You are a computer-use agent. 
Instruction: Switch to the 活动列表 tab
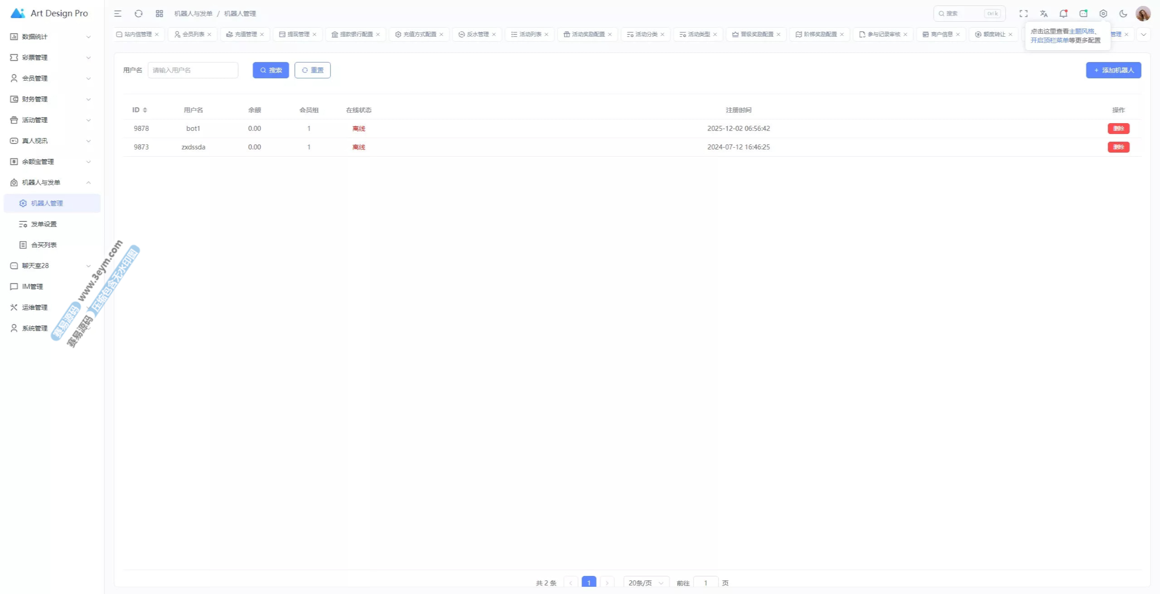[x=530, y=34]
